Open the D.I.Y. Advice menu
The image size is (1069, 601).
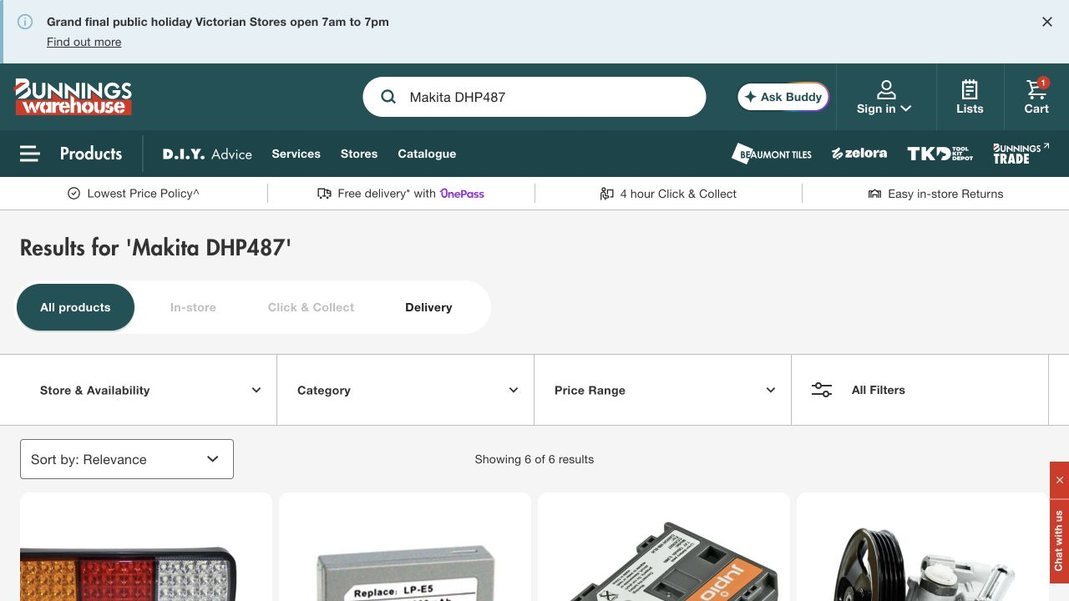[207, 154]
